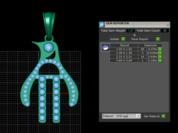The width and height of the screenshot is (178, 133).
Task: Click the Total Gem Weight value field
Action: tap(130, 31)
